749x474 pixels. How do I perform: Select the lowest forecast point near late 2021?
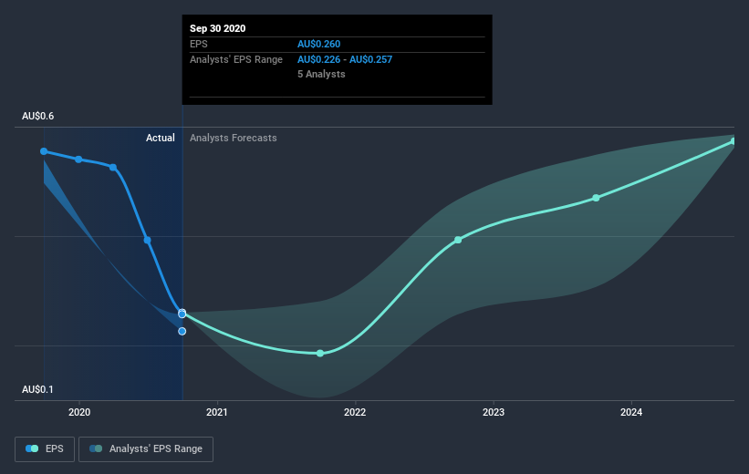(x=320, y=353)
